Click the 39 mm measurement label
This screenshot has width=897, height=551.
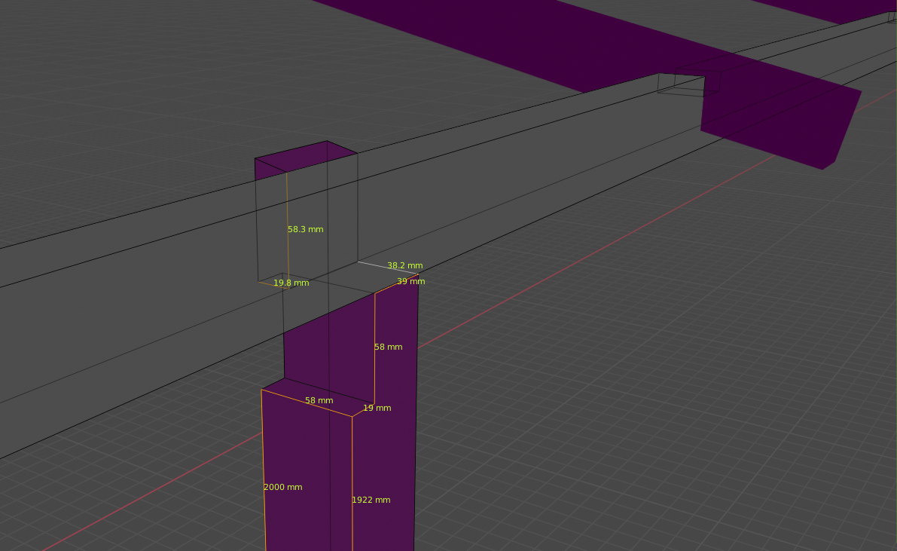coord(410,281)
